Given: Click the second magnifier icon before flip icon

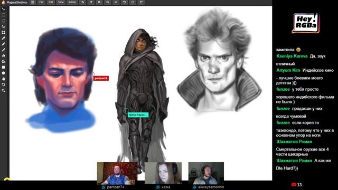Looking at the screenshot, I should tap(108, 2).
